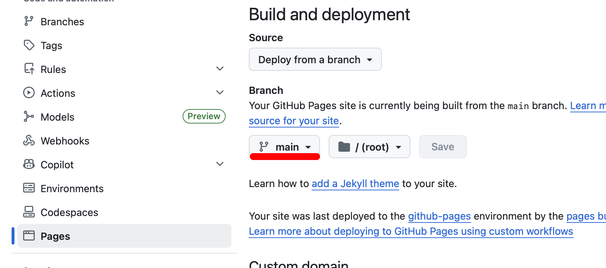The image size is (606, 268).
Task: Expand the Copilot section chevron
Action: point(219,164)
